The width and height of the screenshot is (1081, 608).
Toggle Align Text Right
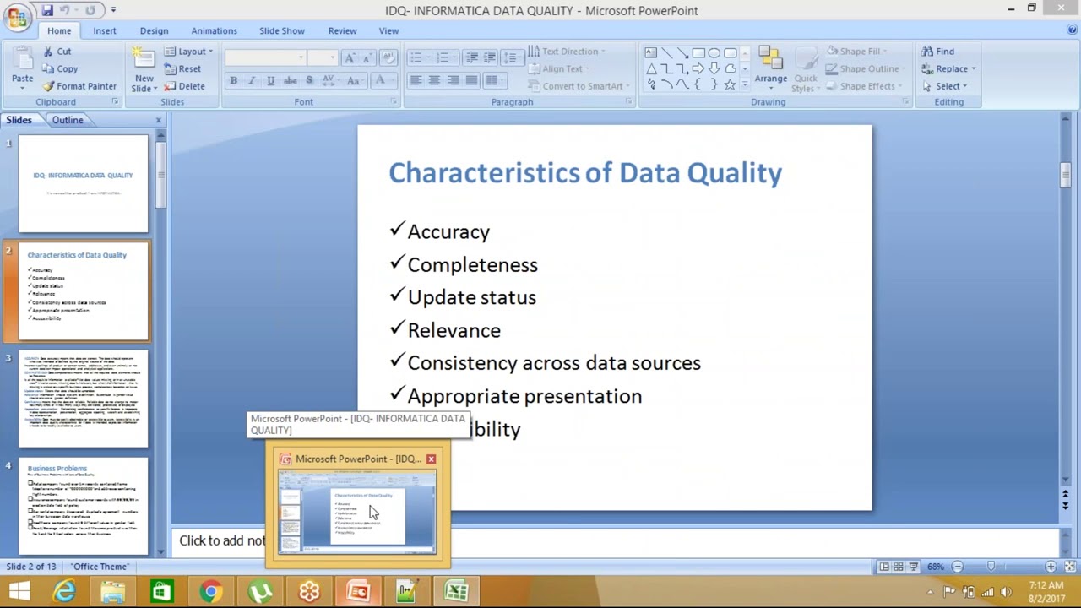click(x=453, y=80)
